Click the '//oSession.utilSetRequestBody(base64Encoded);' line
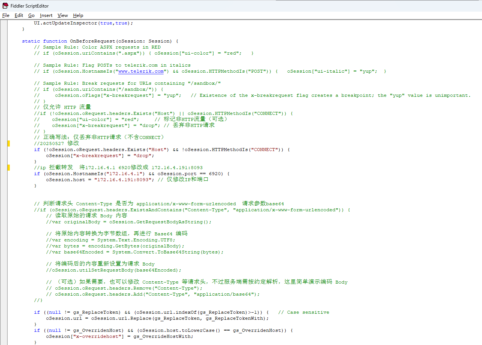 [x=114, y=270]
